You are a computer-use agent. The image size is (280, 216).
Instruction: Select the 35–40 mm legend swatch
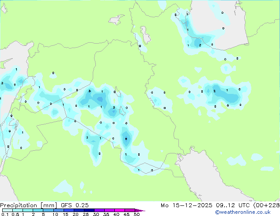(x=110, y=210)
